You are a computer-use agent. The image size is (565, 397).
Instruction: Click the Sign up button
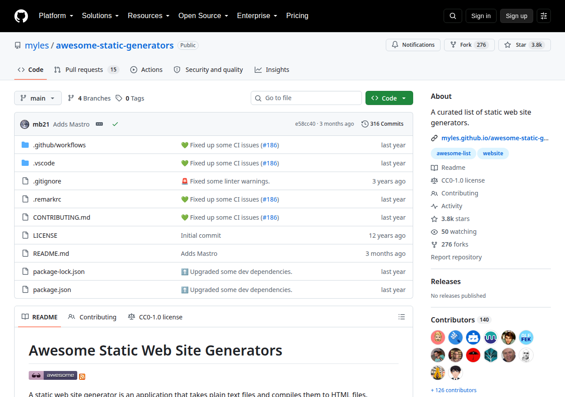point(516,16)
